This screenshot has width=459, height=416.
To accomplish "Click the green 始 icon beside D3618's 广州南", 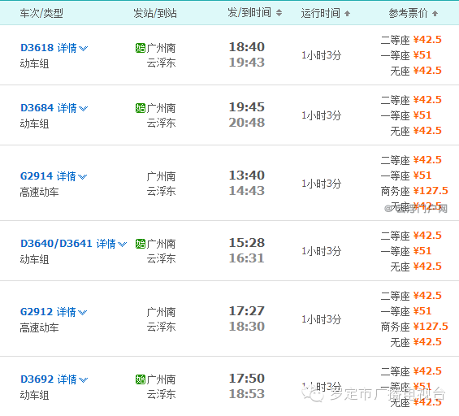I will pos(141,48).
